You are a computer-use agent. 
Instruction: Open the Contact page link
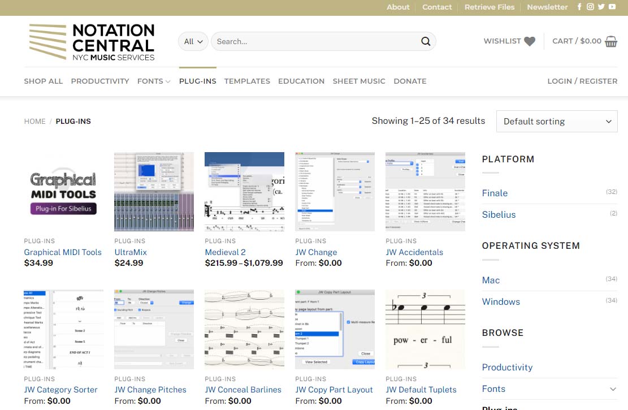click(436, 7)
